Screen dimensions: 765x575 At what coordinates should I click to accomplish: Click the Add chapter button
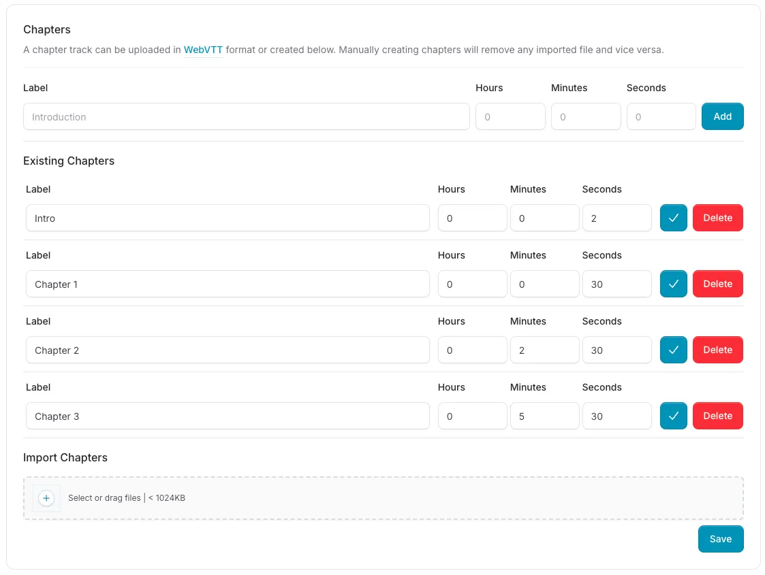point(722,116)
